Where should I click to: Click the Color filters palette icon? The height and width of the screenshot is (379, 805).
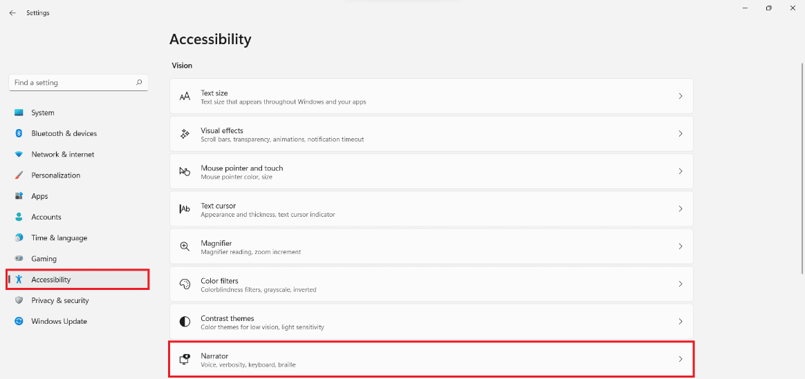click(185, 284)
